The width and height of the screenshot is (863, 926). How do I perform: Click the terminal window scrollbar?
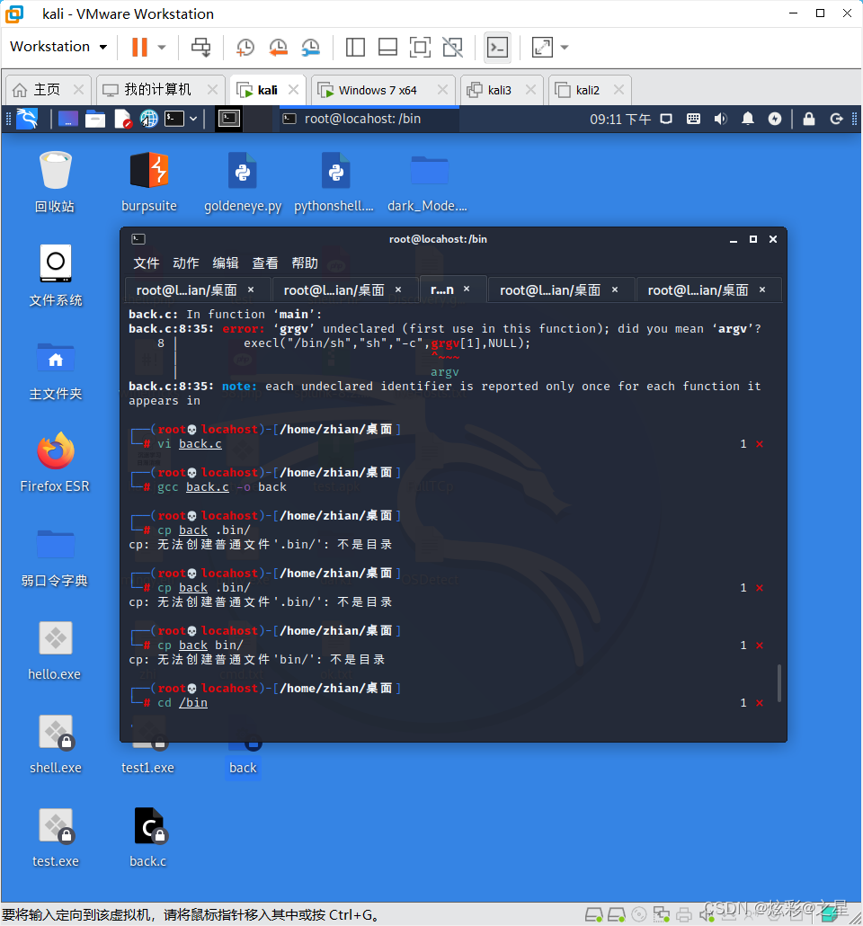pos(779,683)
